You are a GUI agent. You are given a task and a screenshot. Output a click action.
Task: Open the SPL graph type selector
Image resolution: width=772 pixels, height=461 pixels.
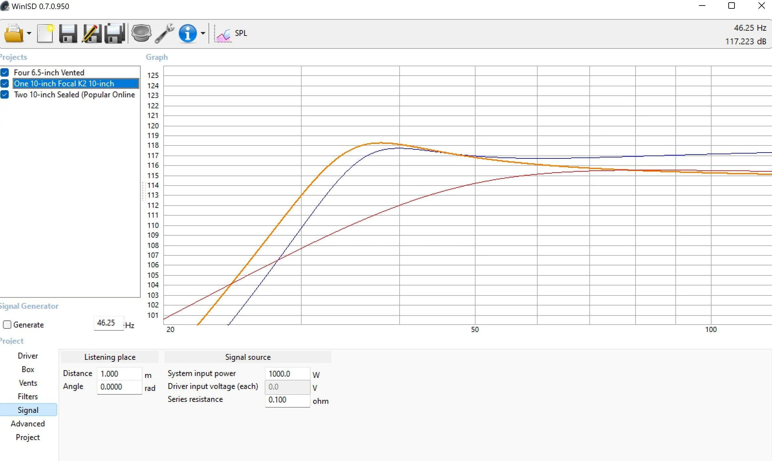tap(231, 33)
